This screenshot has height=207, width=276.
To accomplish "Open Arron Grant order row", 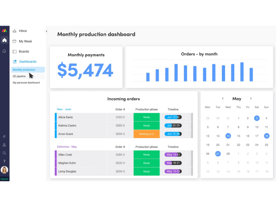I will [124, 134].
